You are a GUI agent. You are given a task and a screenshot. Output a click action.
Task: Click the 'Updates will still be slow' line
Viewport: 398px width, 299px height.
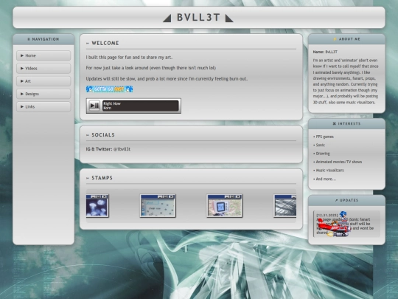[x=167, y=79]
